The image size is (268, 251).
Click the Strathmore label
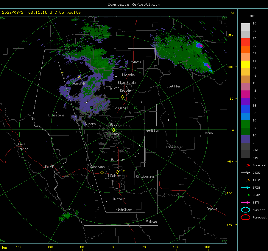click(x=145, y=177)
